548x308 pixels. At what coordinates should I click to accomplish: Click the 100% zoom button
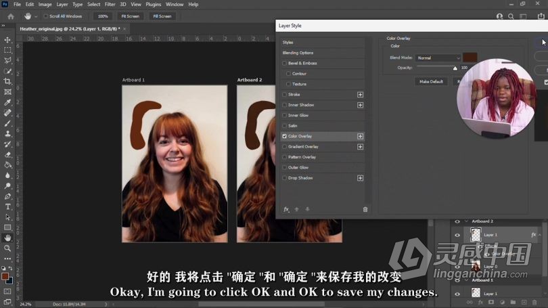(x=103, y=16)
